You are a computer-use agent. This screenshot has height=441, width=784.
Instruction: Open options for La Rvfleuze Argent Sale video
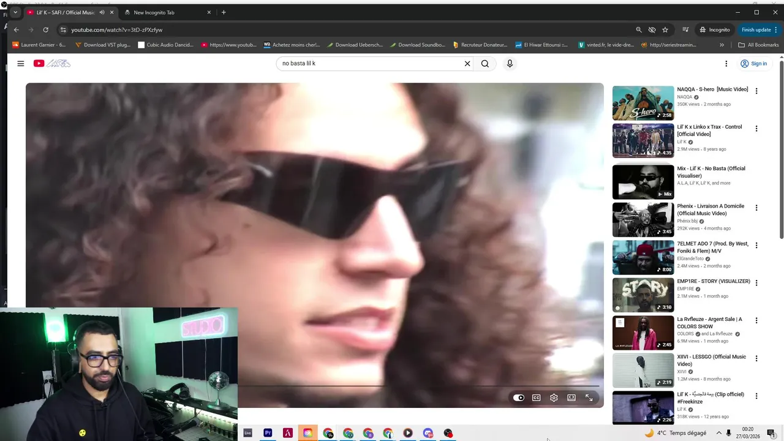pyautogui.click(x=756, y=321)
